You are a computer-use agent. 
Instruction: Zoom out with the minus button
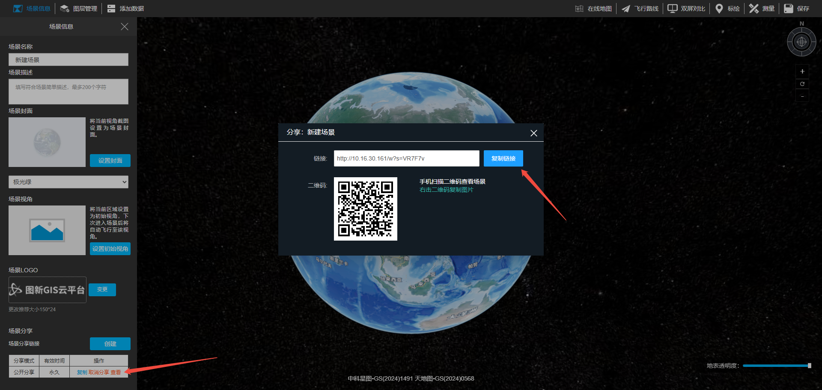click(802, 96)
